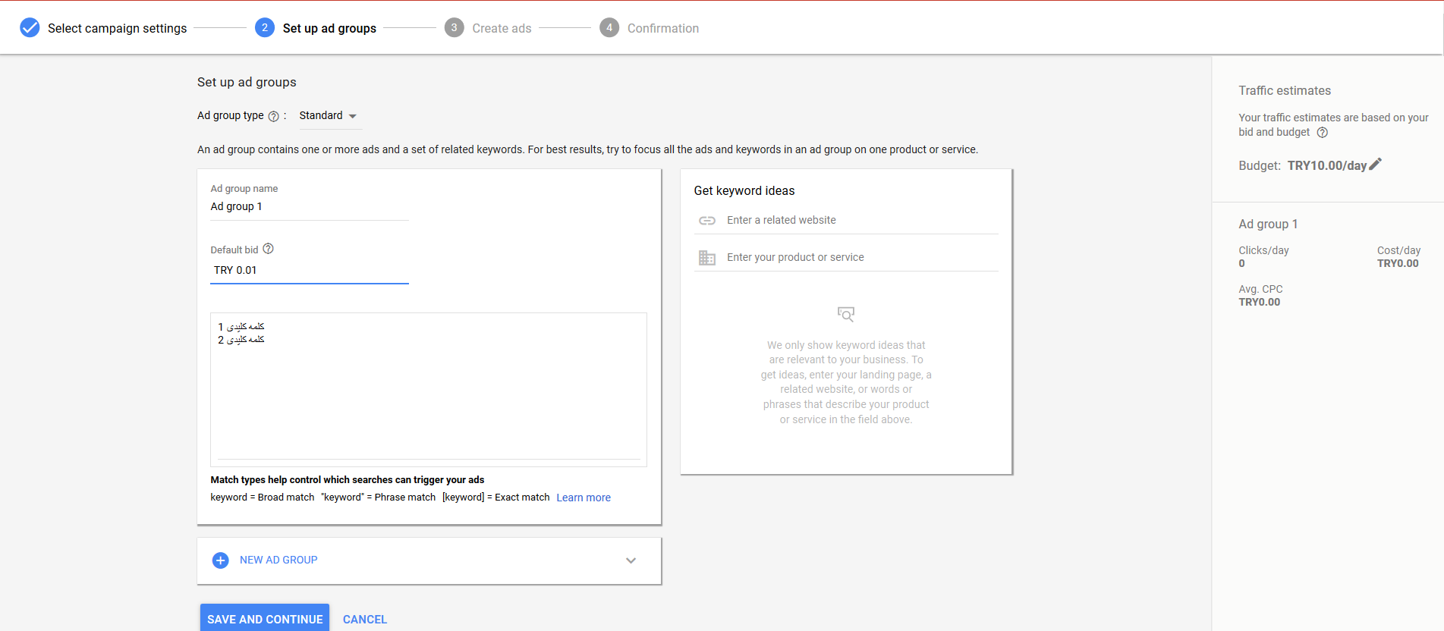This screenshot has width=1444, height=631.
Task: Edit budget using the pencil icon
Action: [x=1375, y=164]
